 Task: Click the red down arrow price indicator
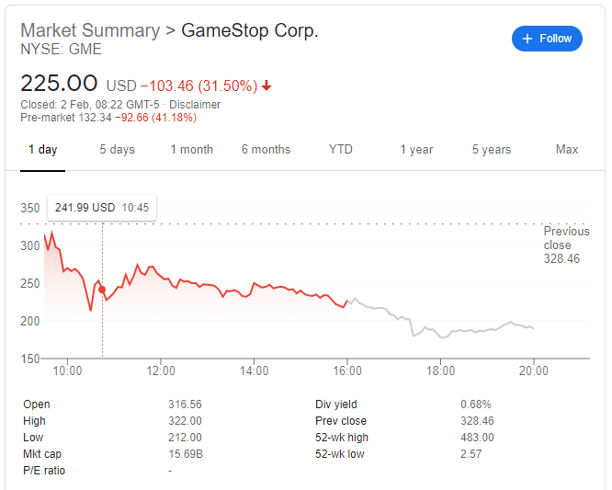[x=266, y=85]
